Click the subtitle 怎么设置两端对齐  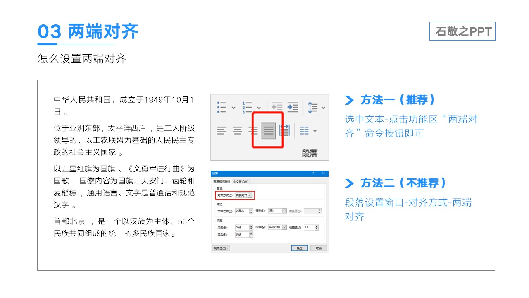point(82,58)
